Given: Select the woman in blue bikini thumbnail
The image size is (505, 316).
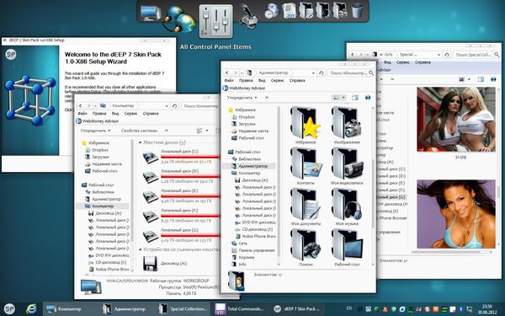Looking at the screenshot, I should click(x=456, y=214).
